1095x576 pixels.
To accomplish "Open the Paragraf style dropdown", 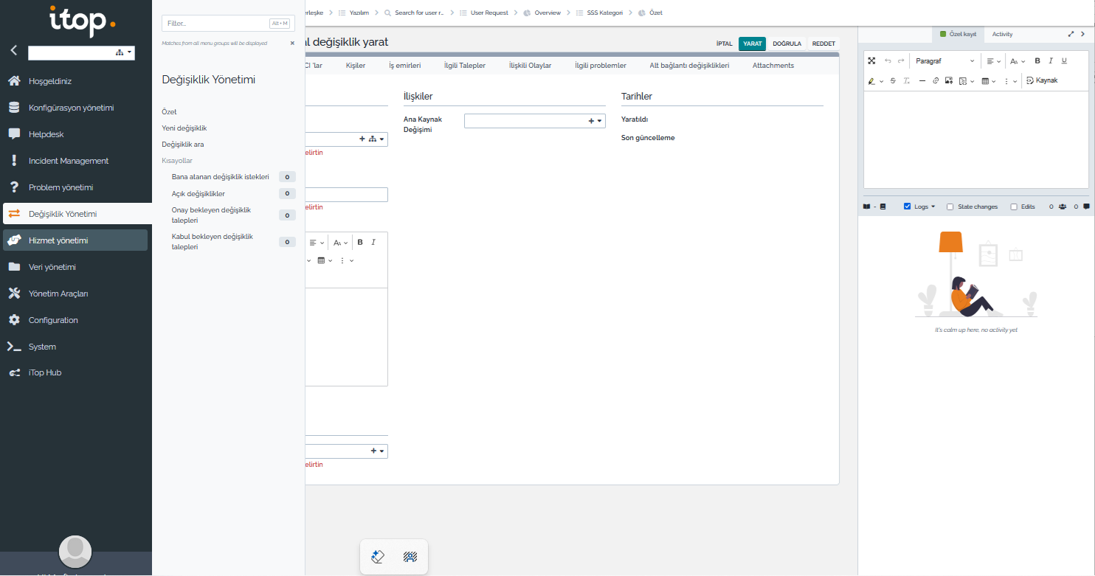I will pos(944,60).
